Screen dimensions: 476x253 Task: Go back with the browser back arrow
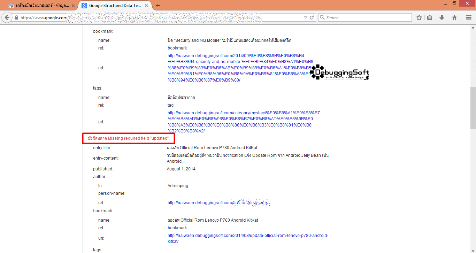tap(7, 17)
